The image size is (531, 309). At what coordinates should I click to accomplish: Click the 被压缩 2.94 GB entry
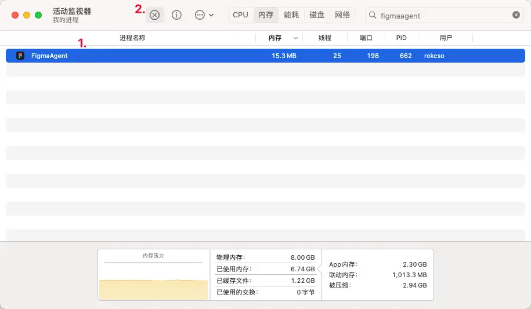click(378, 285)
